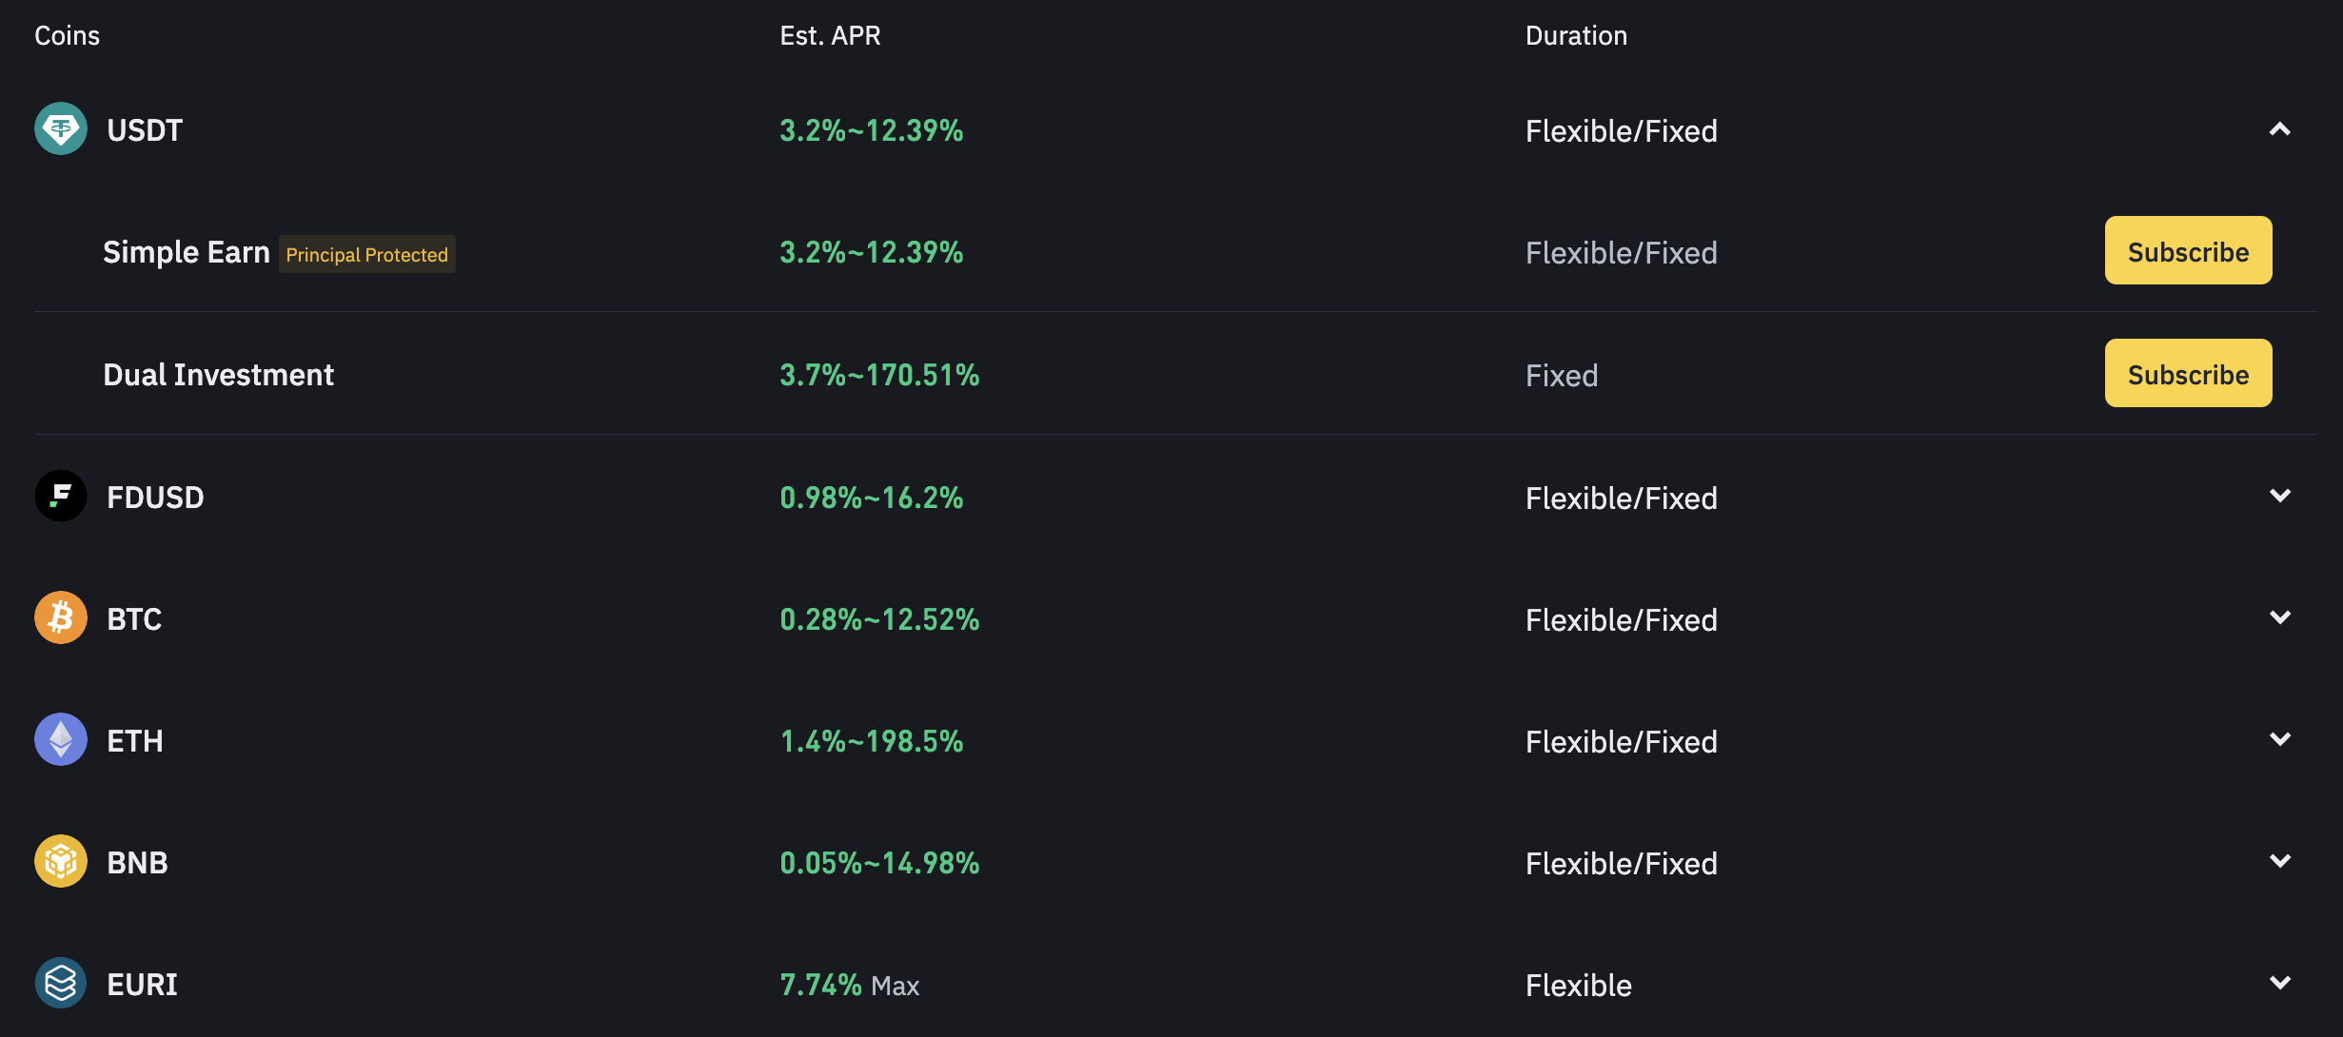
Task: Expand the BNB row chevron
Action: pyautogui.click(x=2279, y=861)
